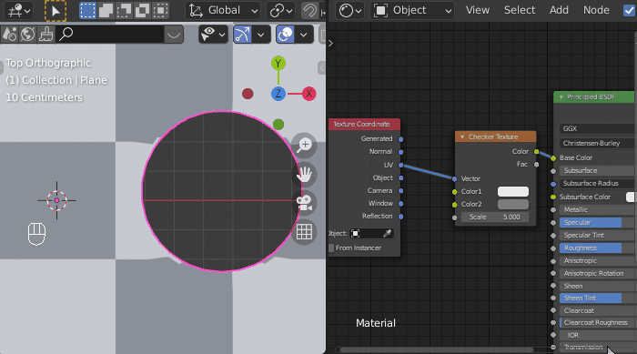The height and width of the screenshot is (354, 637).
Task: Open the Node menu
Action: click(596, 10)
